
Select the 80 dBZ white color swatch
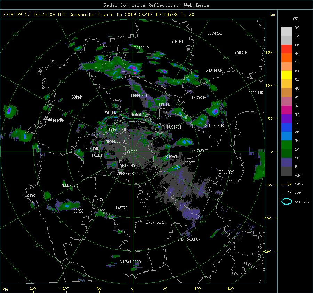pyautogui.click(x=287, y=31)
